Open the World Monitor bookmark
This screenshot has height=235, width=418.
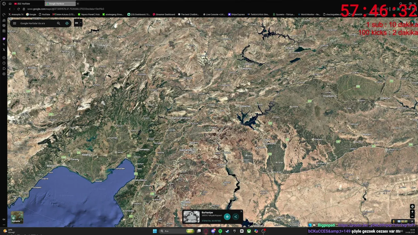[x=309, y=14]
